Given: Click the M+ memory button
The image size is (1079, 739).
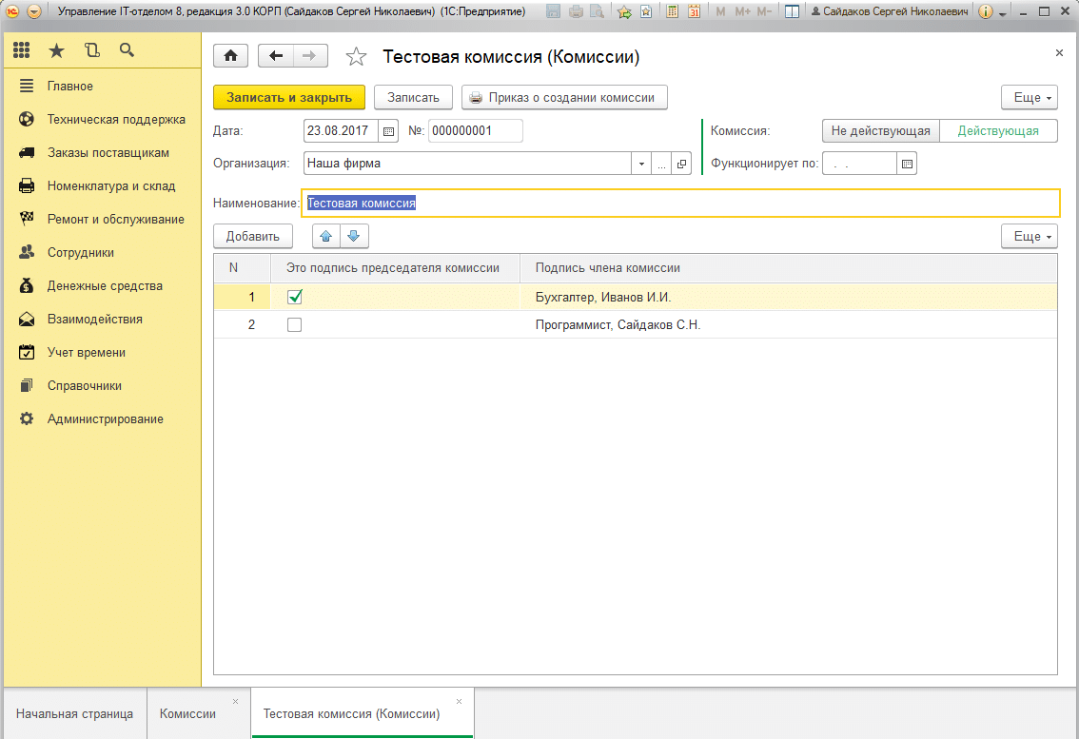Looking at the screenshot, I should coord(742,11).
